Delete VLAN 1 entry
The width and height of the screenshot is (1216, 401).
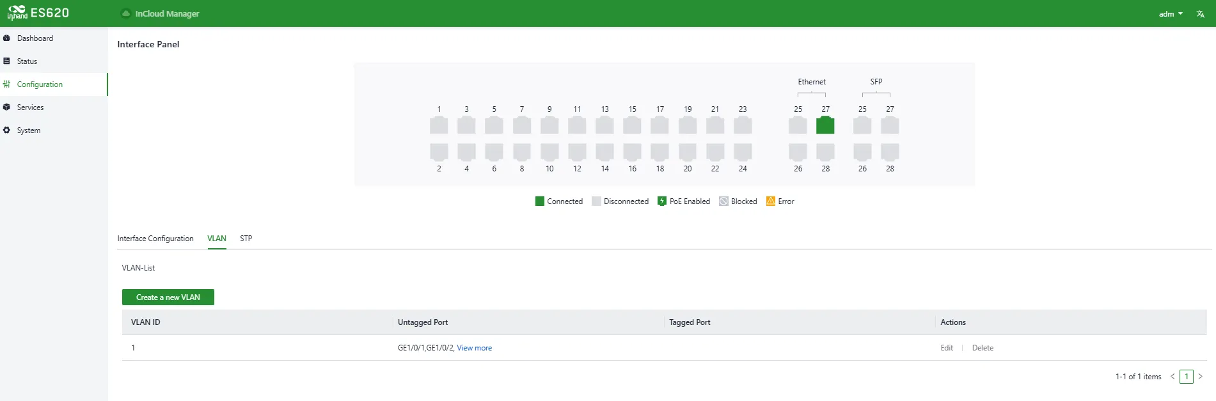click(x=983, y=348)
